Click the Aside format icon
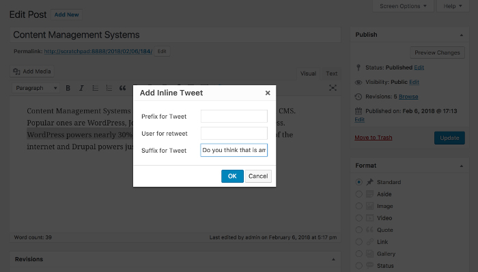Viewport: 478px width, 272px height. [x=370, y=194]
